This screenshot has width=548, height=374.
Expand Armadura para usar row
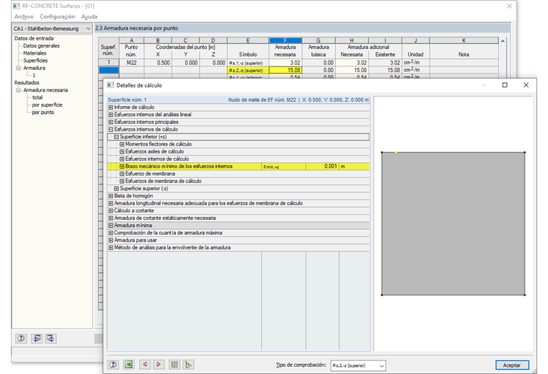111,240
